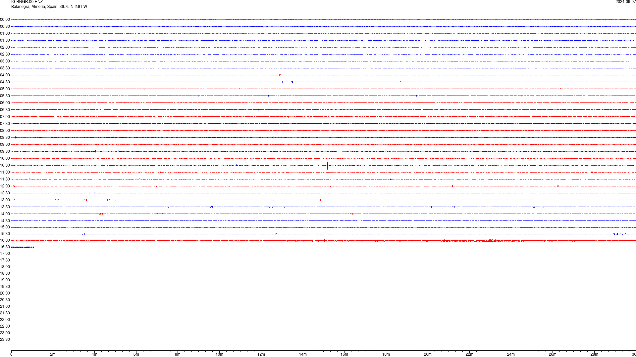Select the 08:30 time row label
The image size is (636, 357).
pos(5,138)
